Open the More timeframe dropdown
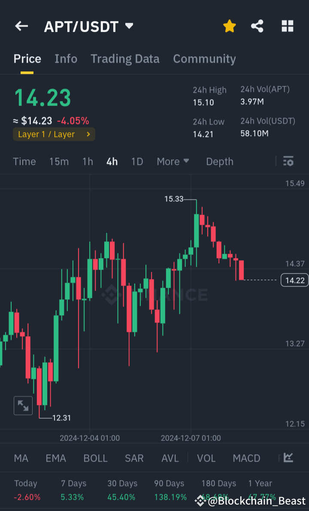Screen dimensions: 309x511 point(173,161)
